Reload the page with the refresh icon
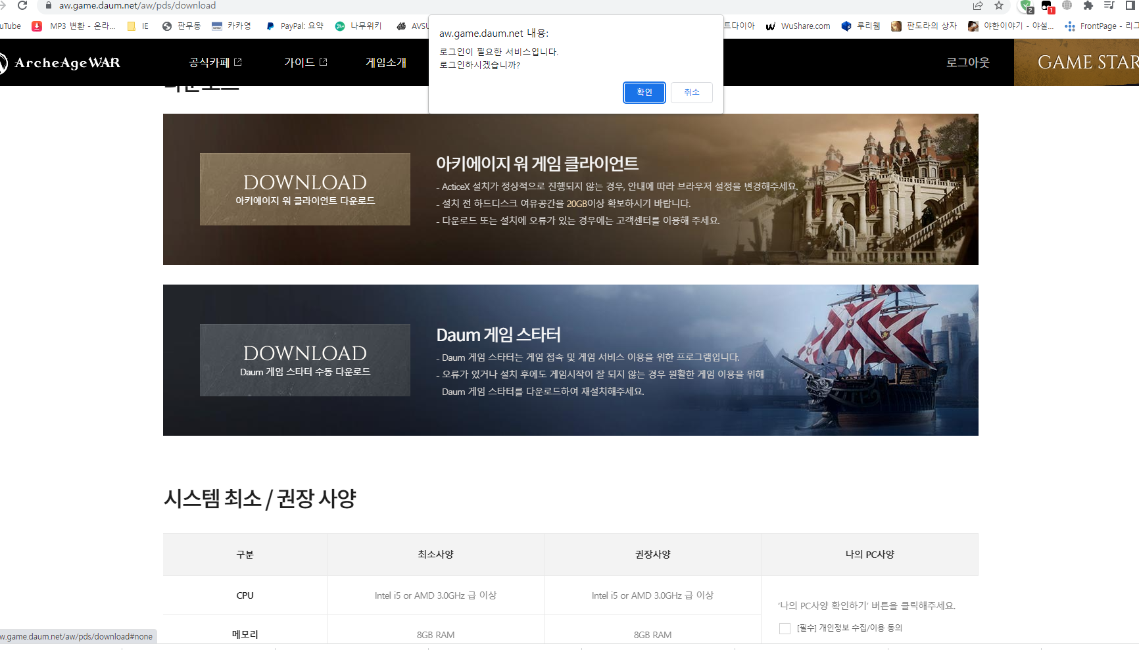 pos(22,5)
